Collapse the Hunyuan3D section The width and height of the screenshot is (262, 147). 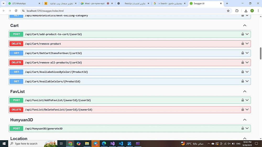point(245,120)
